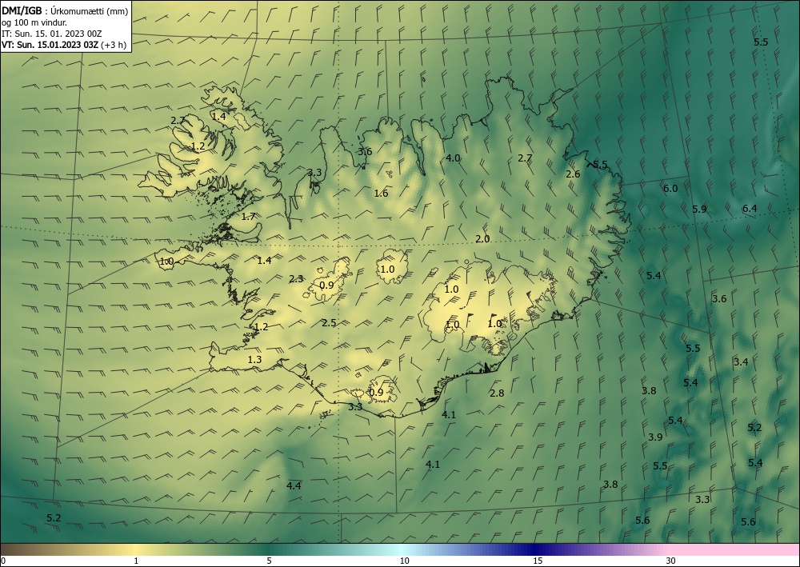
Task: Click the dark blue band of the colorbar
Action: pyautogui.click(x=536, y=549)
